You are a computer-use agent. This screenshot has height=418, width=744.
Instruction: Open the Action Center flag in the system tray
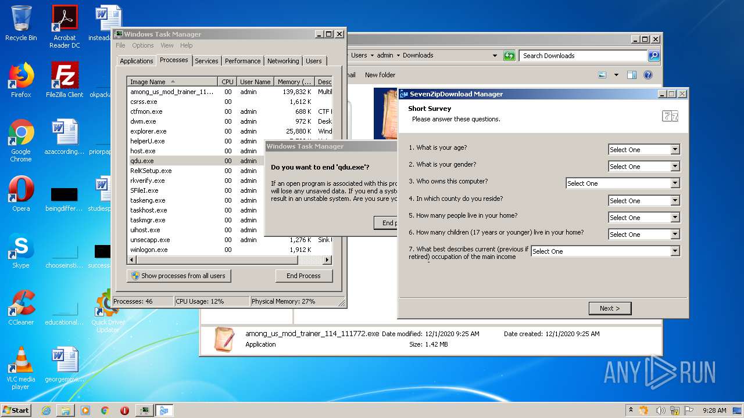(x=689, y=410)
